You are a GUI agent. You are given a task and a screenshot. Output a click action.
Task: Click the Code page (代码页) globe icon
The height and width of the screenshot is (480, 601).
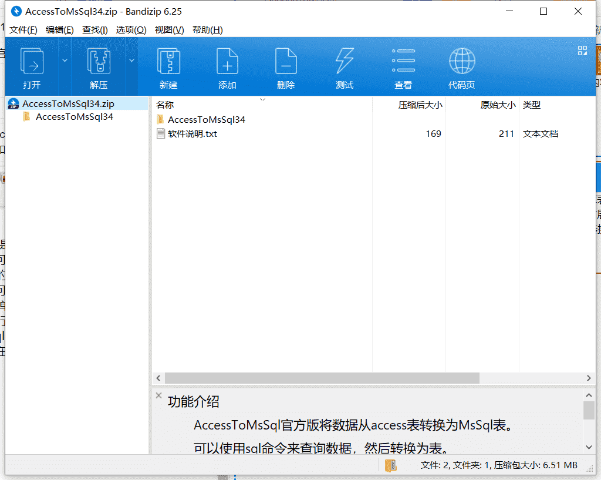click(462, 61)
